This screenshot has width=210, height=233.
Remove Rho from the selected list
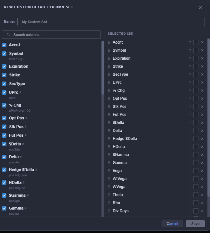pos(202,203)
